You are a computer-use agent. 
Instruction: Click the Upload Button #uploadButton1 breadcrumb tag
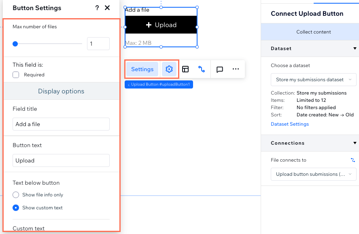[x=159, y=84]
